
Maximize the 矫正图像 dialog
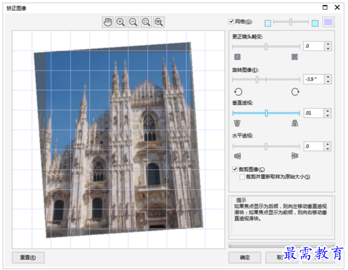point(325,7)
